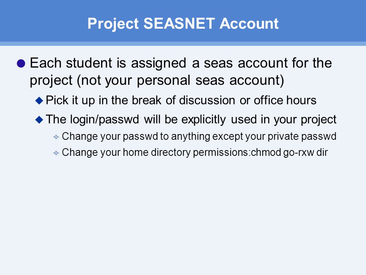This screenshot has height=275, width=366.
Task: Select the purple round bullet icon
Action: tap(21, 63)
